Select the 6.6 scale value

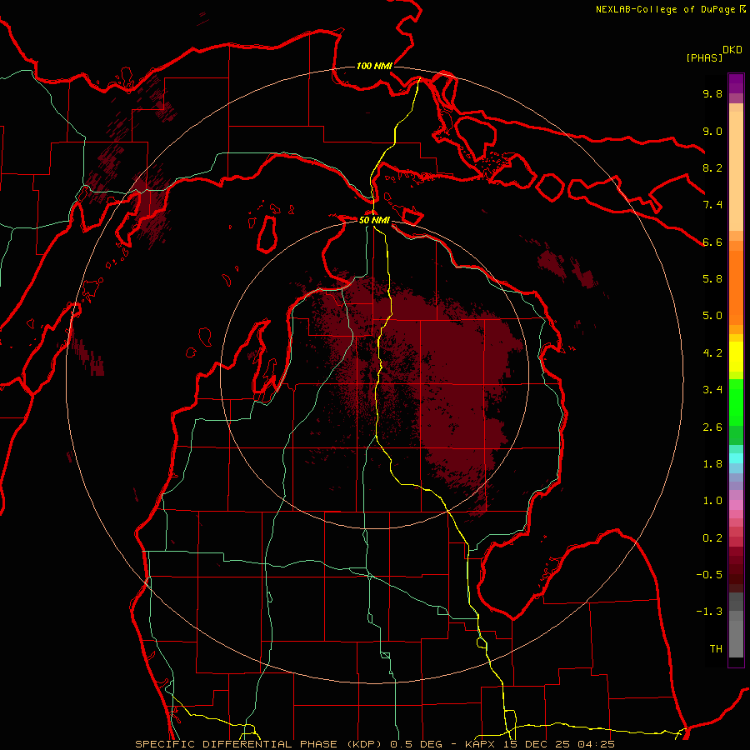tap(712, 242)
